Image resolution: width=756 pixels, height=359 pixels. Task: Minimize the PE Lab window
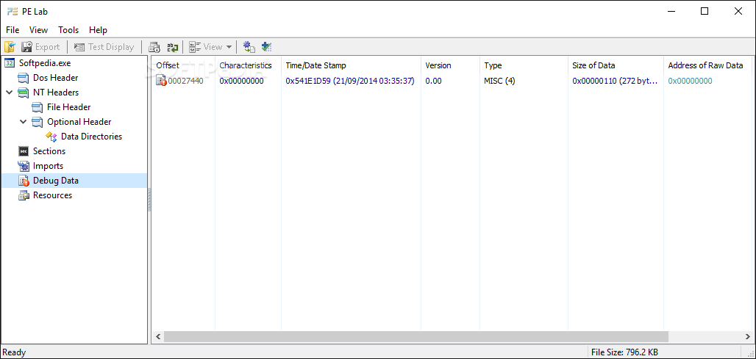pos(671,12)
